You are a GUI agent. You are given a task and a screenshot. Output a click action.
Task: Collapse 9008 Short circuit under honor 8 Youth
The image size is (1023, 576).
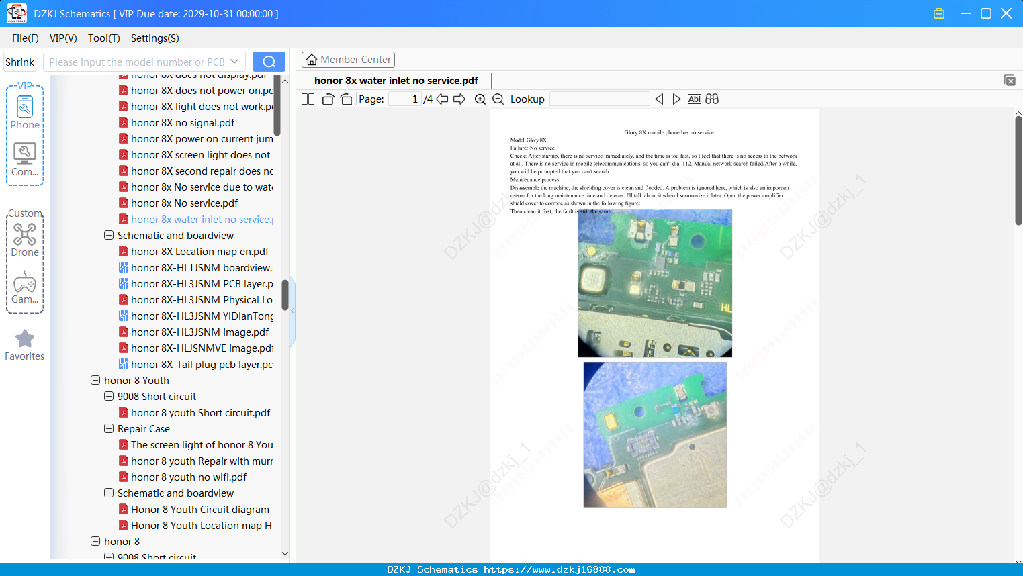click(x=109, y=397)
